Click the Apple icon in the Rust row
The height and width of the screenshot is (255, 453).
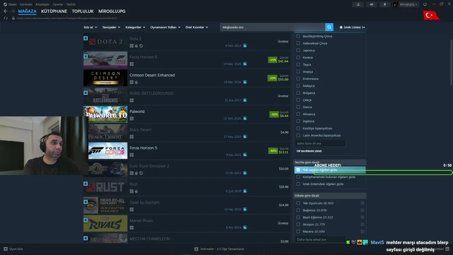136,191
